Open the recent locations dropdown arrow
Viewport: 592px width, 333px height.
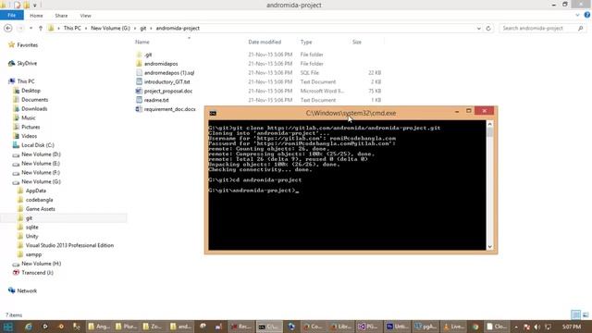[31, 29]
